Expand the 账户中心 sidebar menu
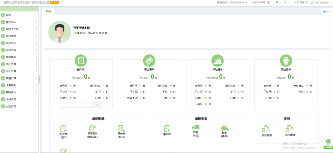This screenshot has height=153, width=333. [x=18, y=22]
